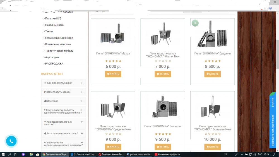Click the TOP badge on ЭКОНОМКА Средняя
This screenshot has height=157, width=279.
195,23
